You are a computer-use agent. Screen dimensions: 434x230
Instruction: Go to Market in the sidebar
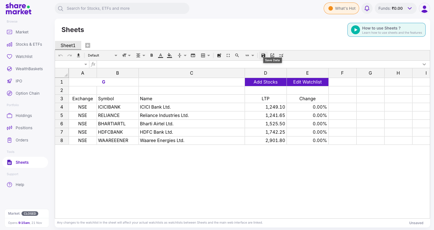25,32
